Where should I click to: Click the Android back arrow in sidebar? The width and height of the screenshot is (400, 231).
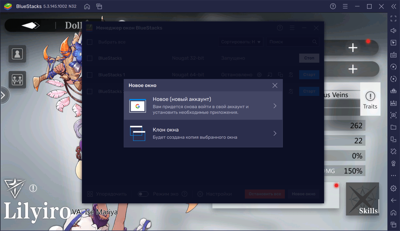click(393, 200)
